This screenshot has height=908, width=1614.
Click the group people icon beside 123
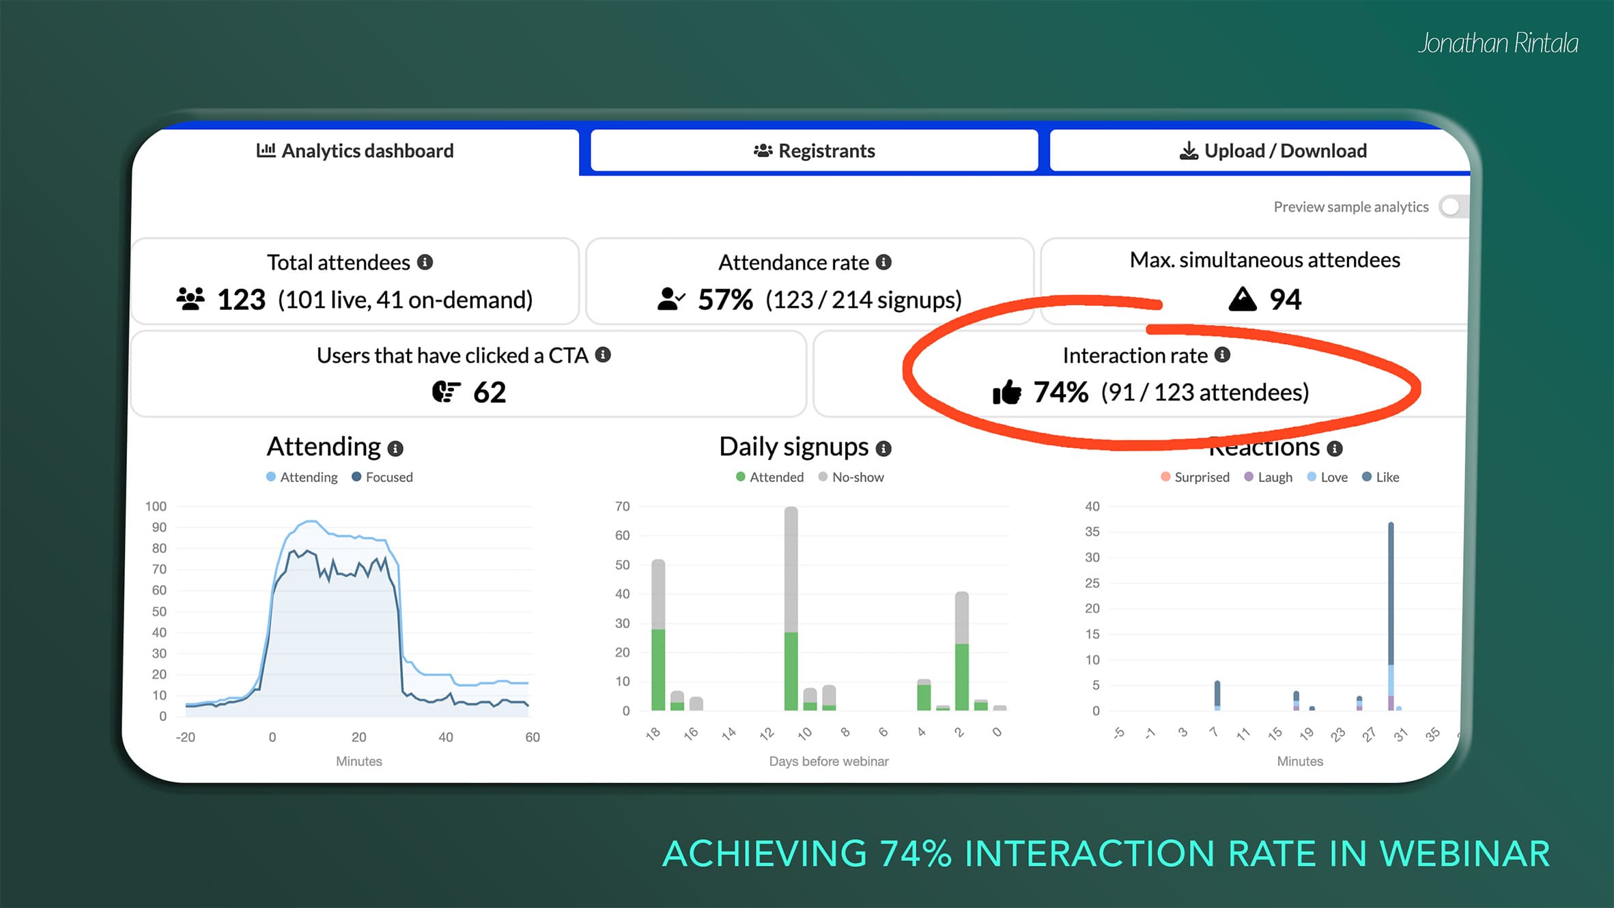(x=190, y=299)
